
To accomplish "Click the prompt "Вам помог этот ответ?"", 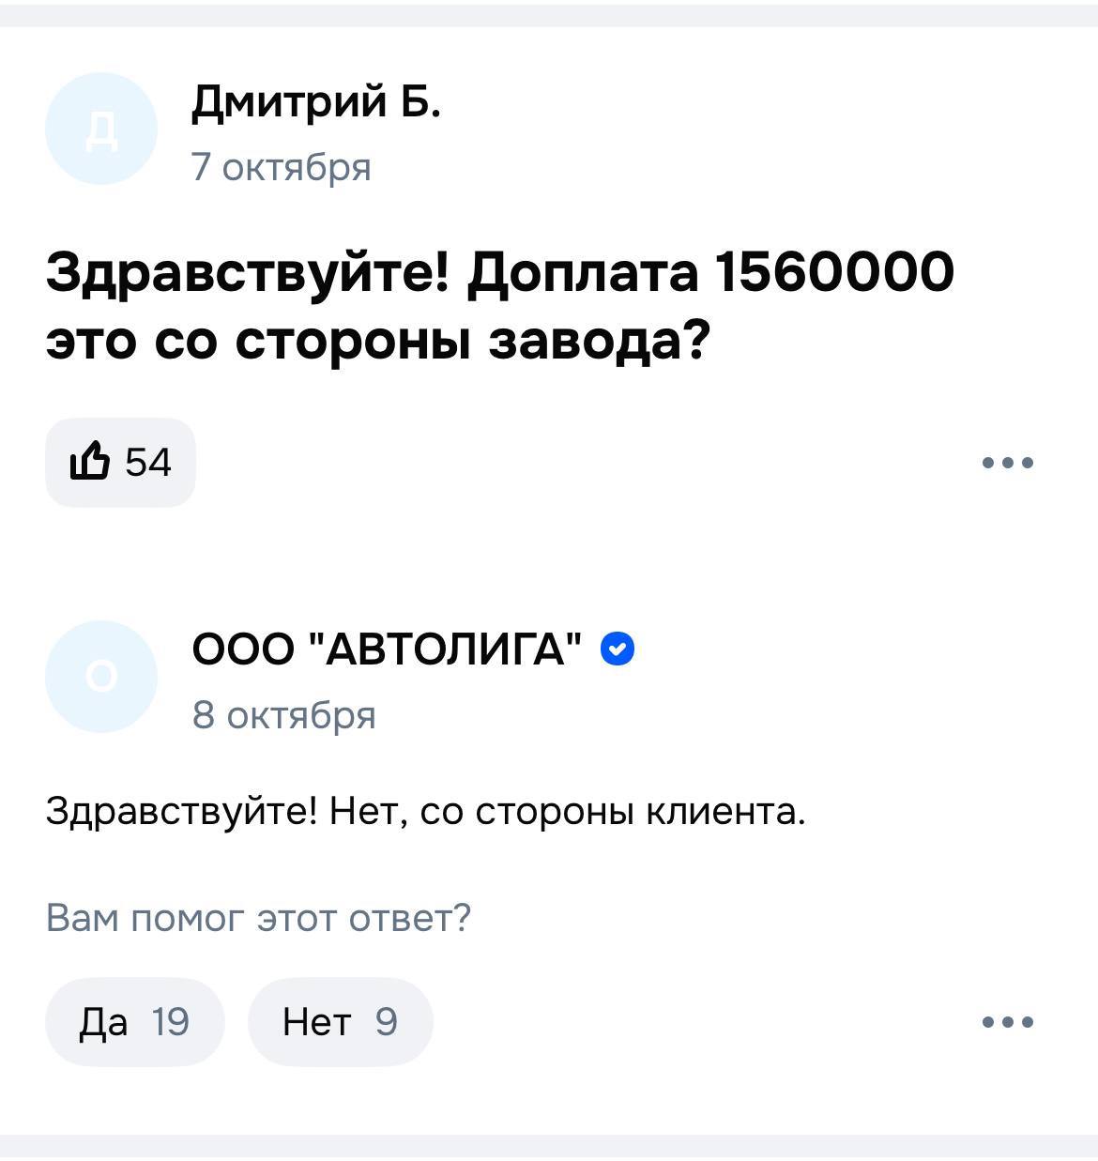I will 258,917.
